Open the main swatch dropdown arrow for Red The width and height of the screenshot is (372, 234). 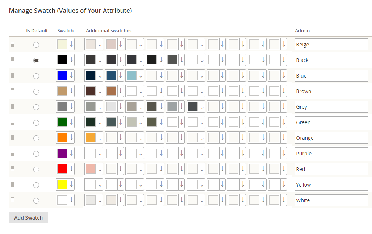[71, 169]
